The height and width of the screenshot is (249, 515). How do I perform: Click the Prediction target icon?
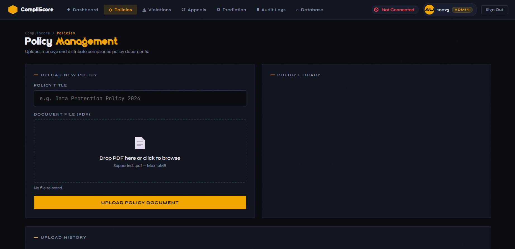tap(219, 10)
